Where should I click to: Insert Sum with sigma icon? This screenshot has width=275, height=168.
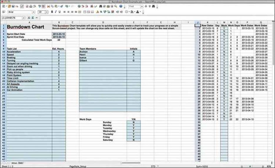point(33,18)
